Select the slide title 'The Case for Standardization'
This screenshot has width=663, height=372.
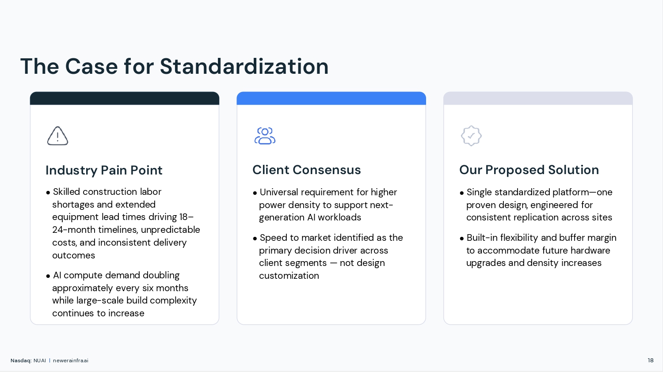pos(174,67)
